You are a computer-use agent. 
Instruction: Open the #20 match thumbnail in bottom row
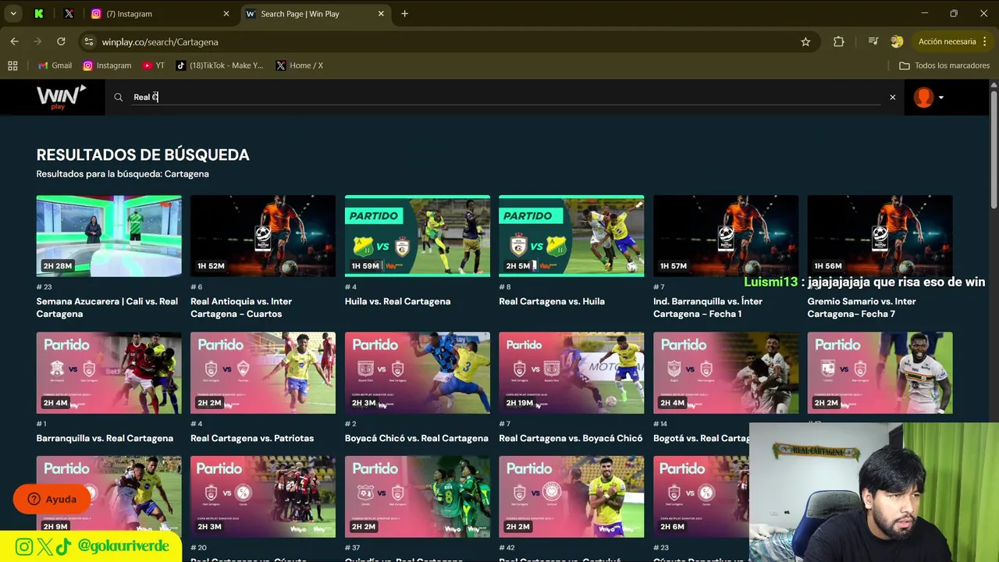(263, 496)
